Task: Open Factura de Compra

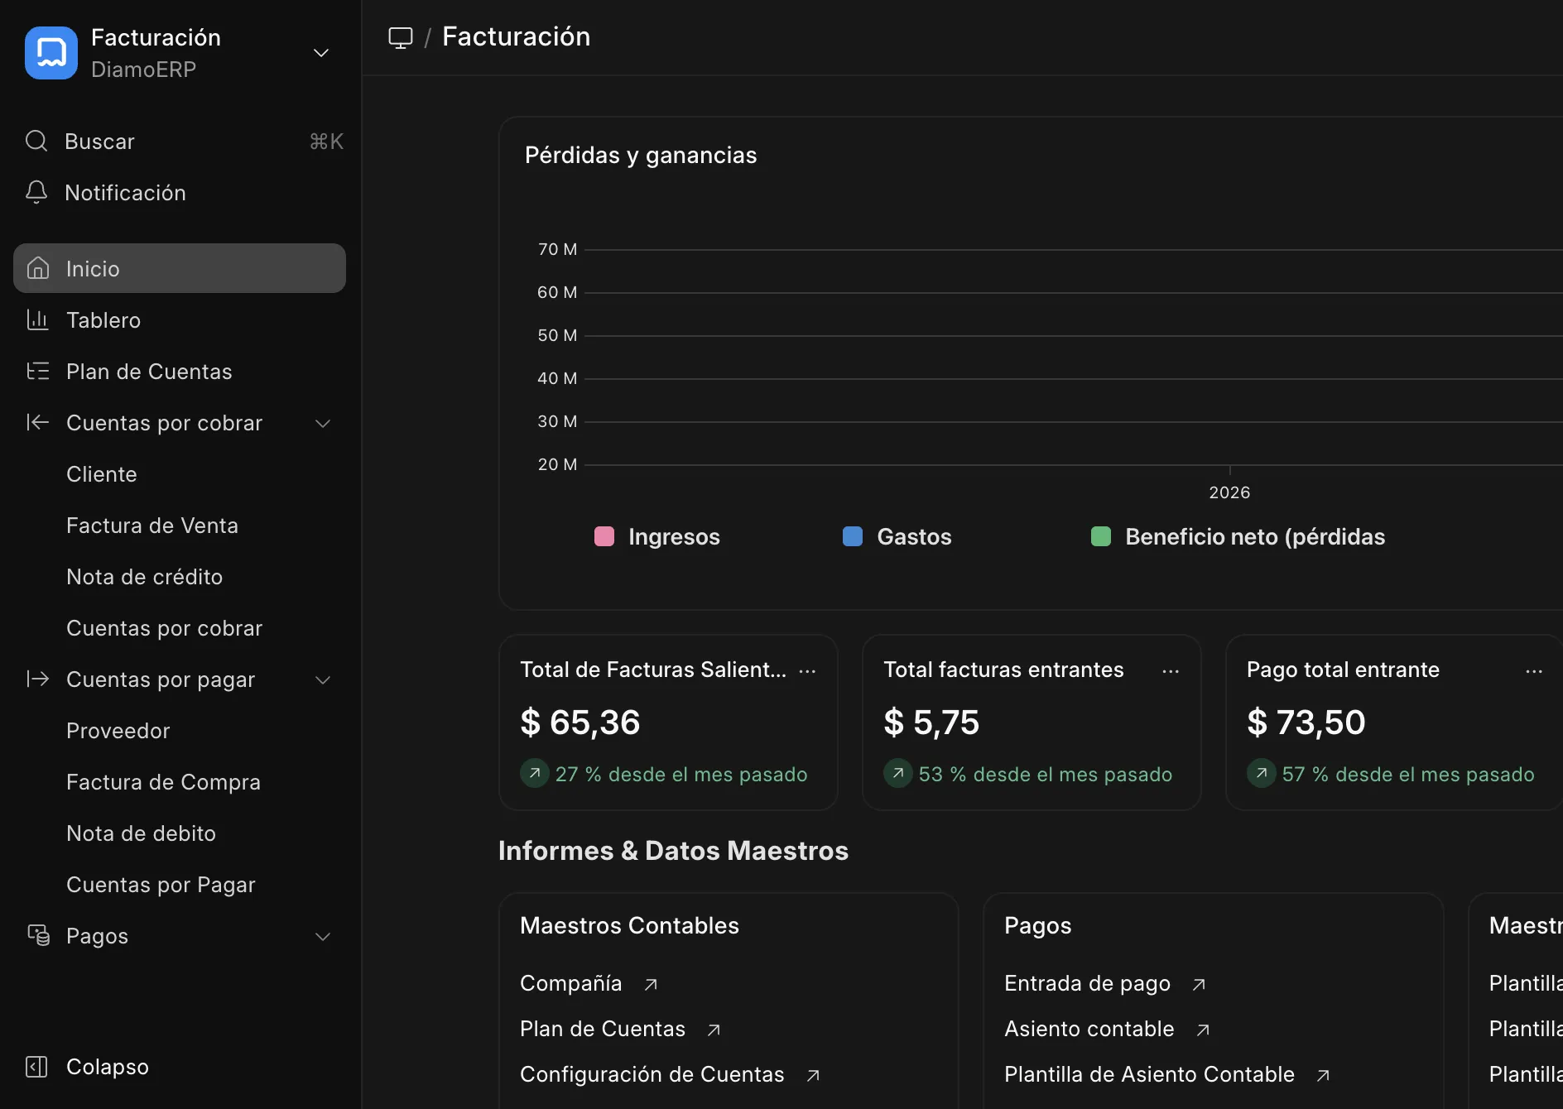Action: (164, 782)
